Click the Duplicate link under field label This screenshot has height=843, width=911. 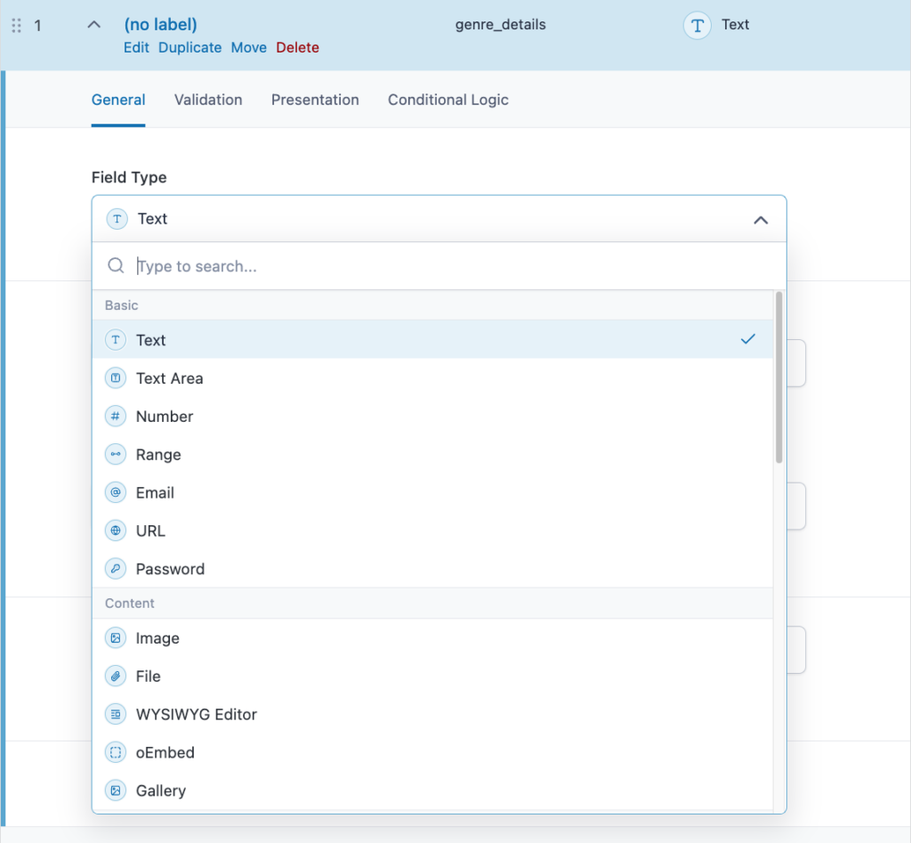pyautogui.click(x=189, y=48)
